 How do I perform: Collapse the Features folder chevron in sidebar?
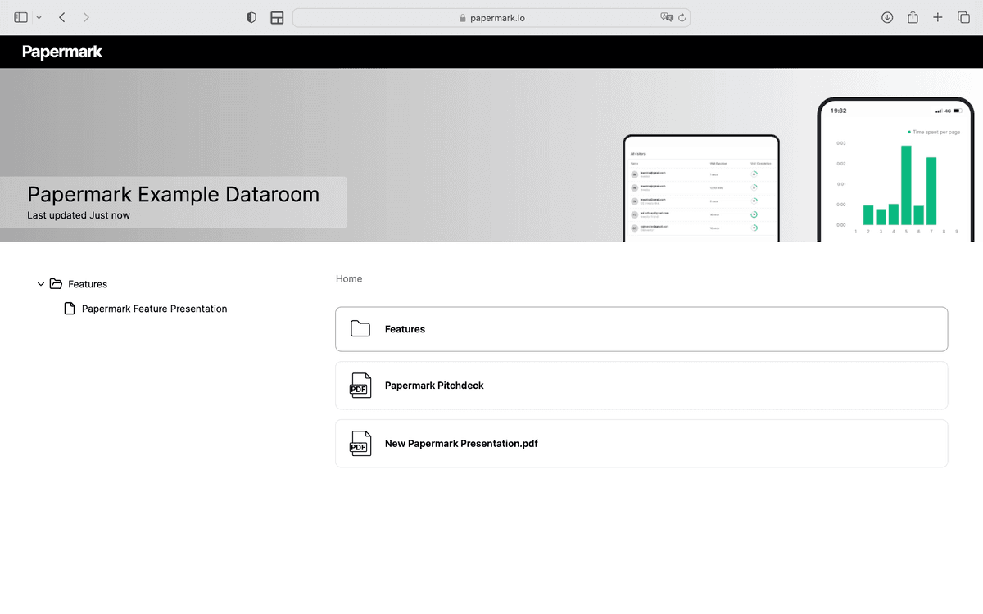click(40, 283)
